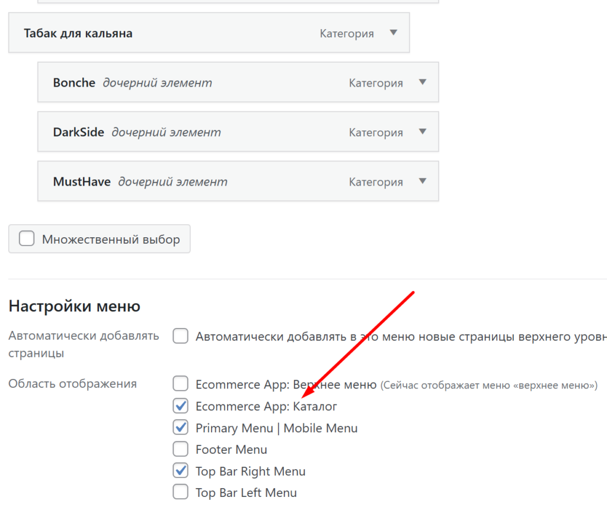The height and width of the screenshot is (510, 607).
Task: Expand the Bonche menu item arrow
Action: tap(422, 82)
